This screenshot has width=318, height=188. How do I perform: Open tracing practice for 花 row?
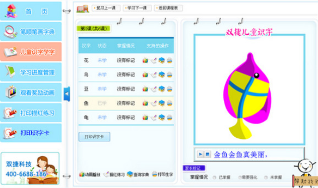154,60
